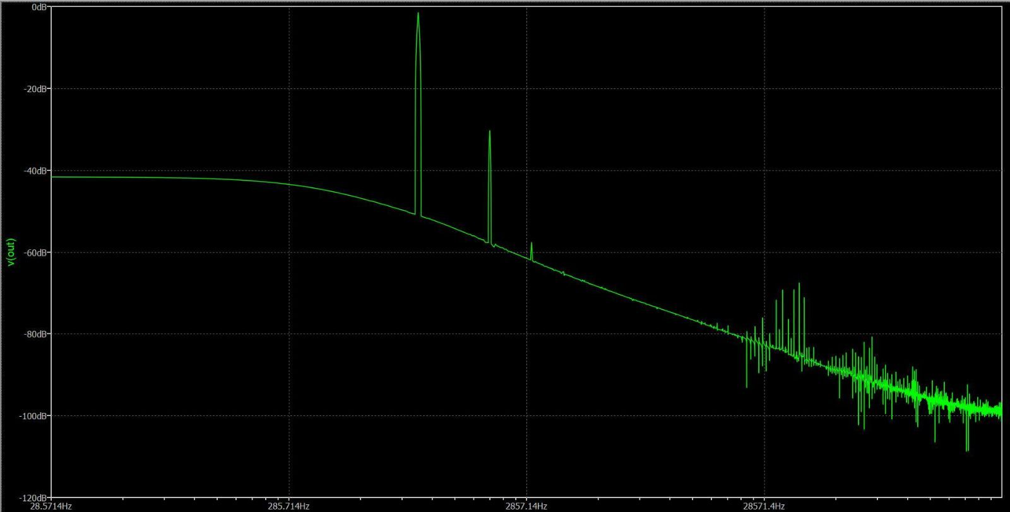Click the v(out) trace label
Viewport: 1010px width, 512px height.
coord(11,253)
